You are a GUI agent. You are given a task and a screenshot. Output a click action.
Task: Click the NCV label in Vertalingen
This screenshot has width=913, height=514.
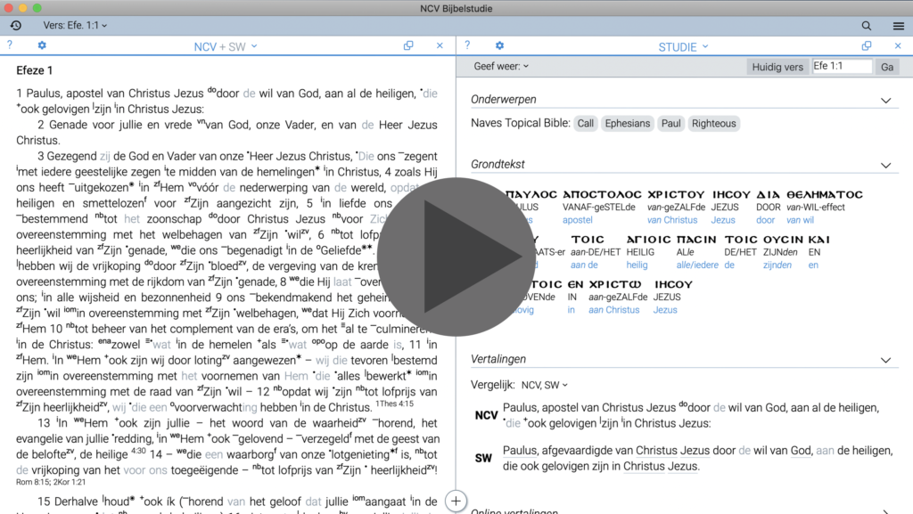pos(486,415)
